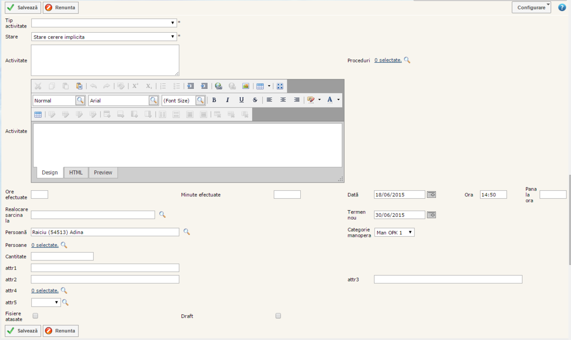Switch to the Preview editor tab
Screen dimensions: 571x340
click(x=103, y=173)
